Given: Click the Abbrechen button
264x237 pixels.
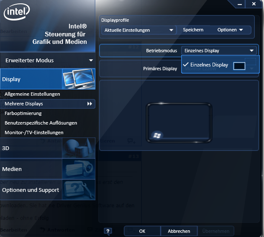Looking at the screenshot, I should click(179, 231).
